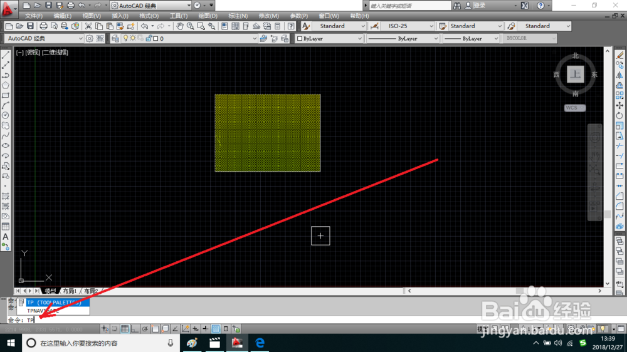Toggle Grid Display in the status bar

tap(125, 329)
